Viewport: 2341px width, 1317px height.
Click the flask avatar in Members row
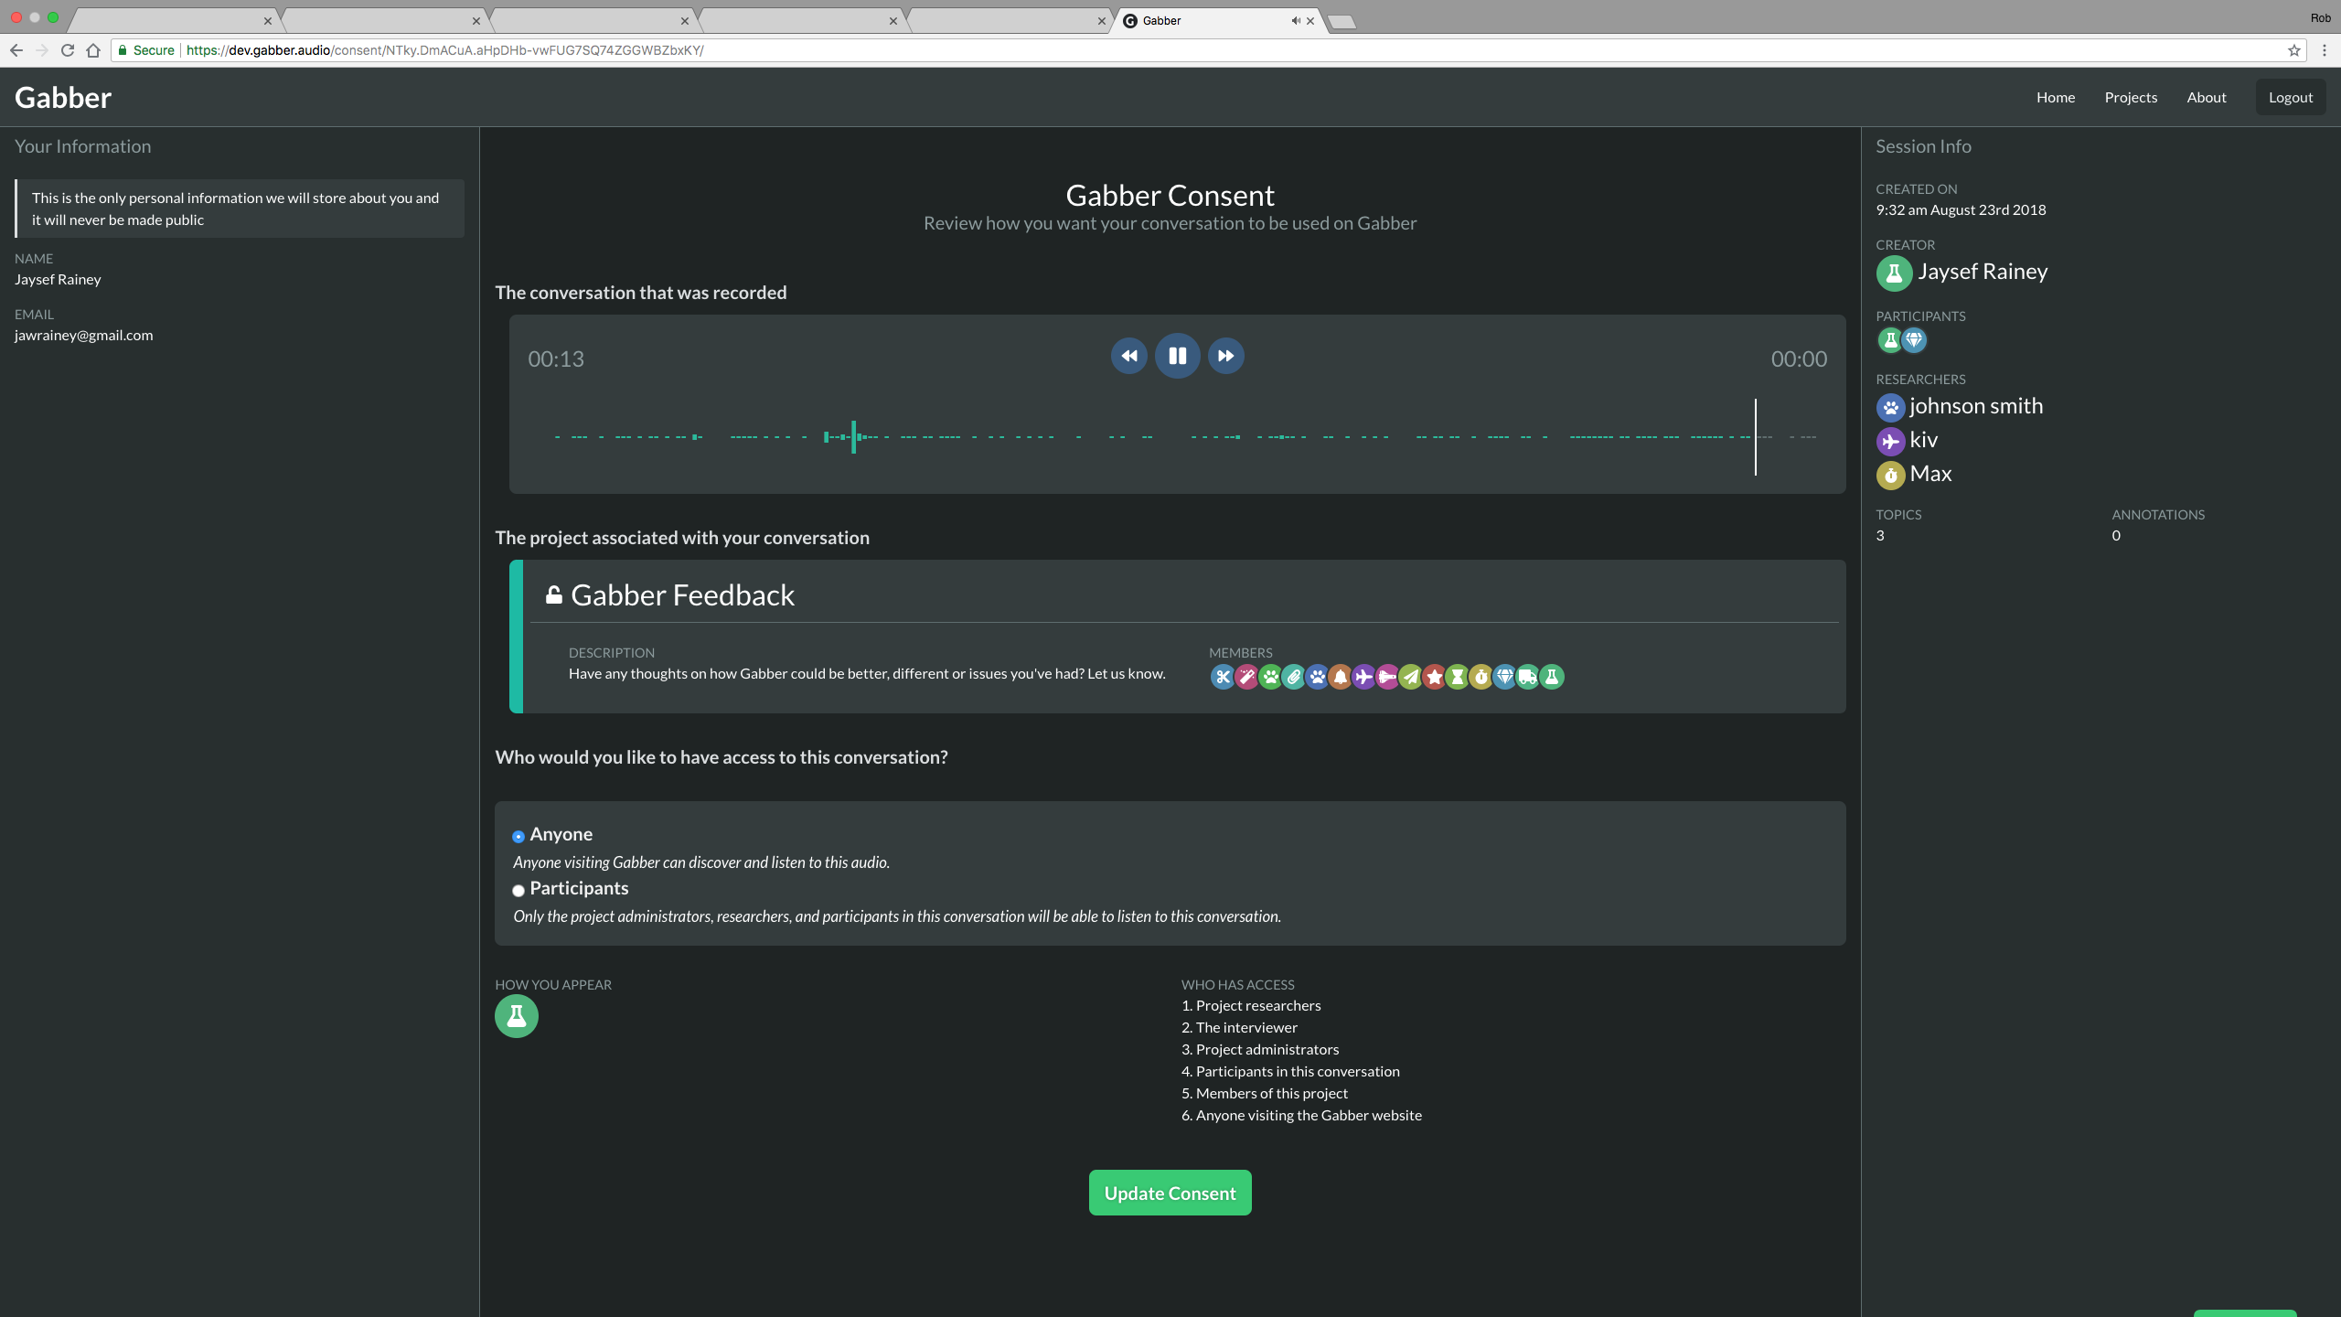coord(1552,677)
